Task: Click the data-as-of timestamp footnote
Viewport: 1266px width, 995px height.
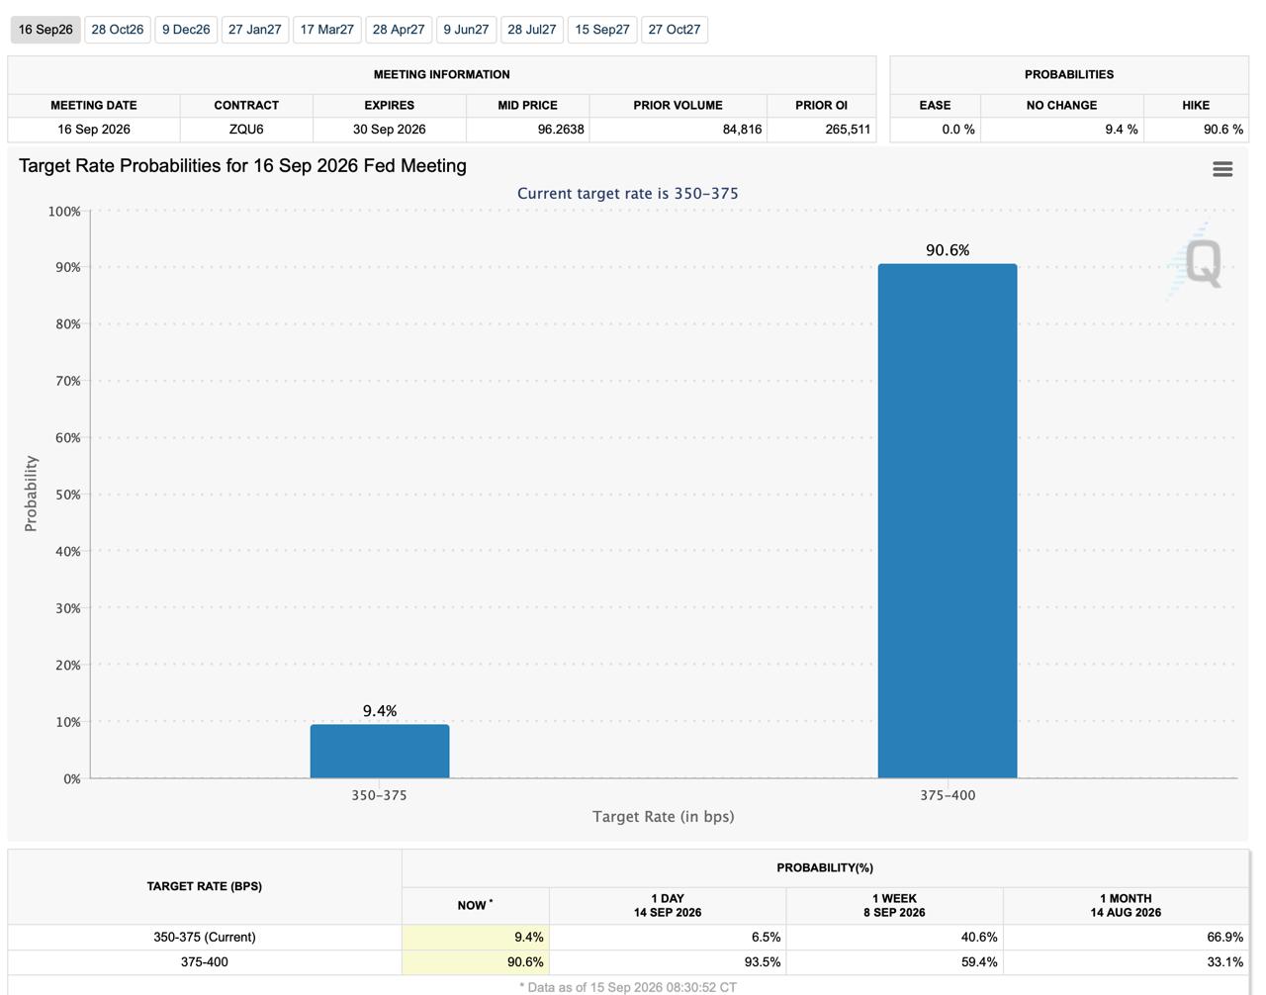Action: (x=628, y=987)
